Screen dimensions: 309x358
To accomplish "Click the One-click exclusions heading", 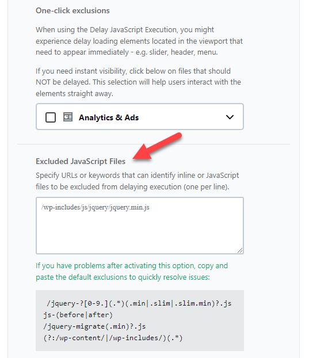I will coord(73,11).
